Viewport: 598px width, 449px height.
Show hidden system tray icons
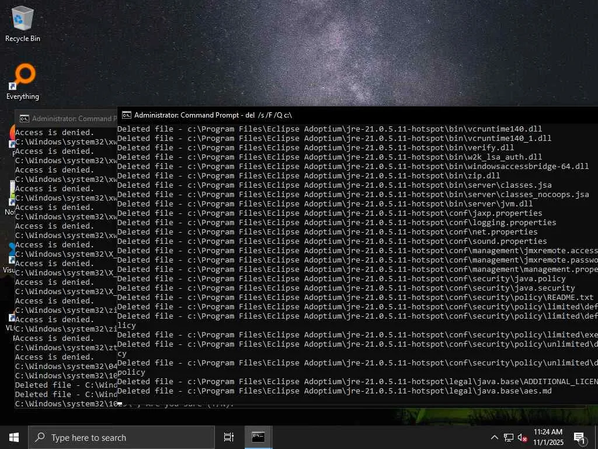coord(494,437)
